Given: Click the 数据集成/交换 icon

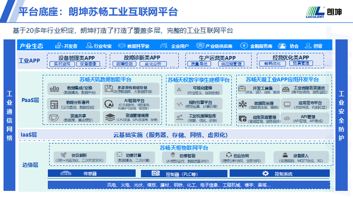Looking at the screenshot, I should click(54, 89).
